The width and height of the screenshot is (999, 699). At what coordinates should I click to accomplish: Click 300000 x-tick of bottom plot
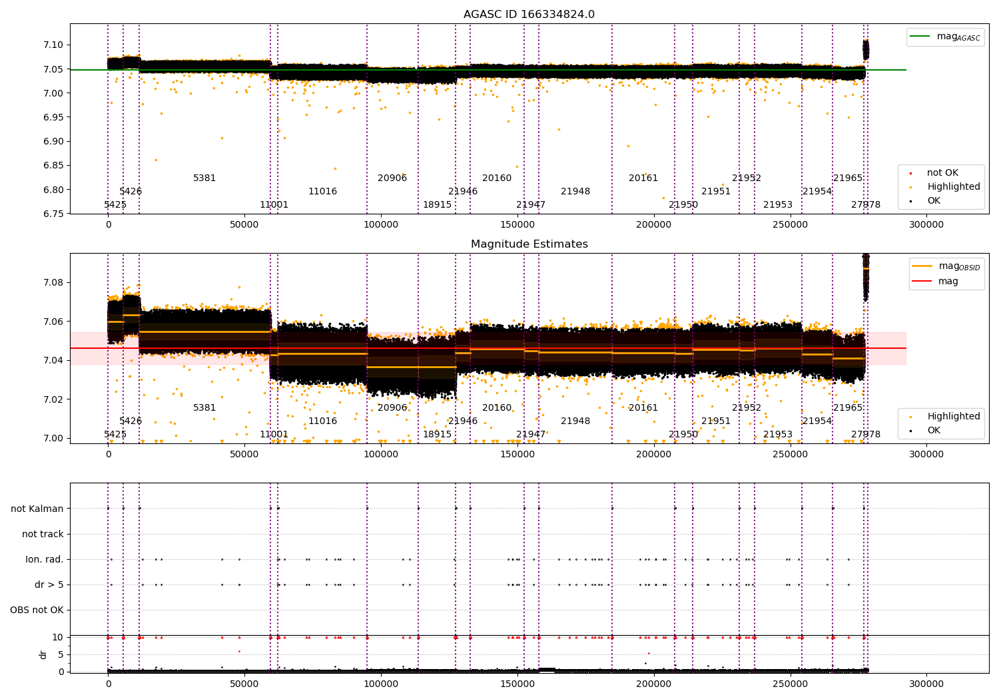click(x=927, y=684)
